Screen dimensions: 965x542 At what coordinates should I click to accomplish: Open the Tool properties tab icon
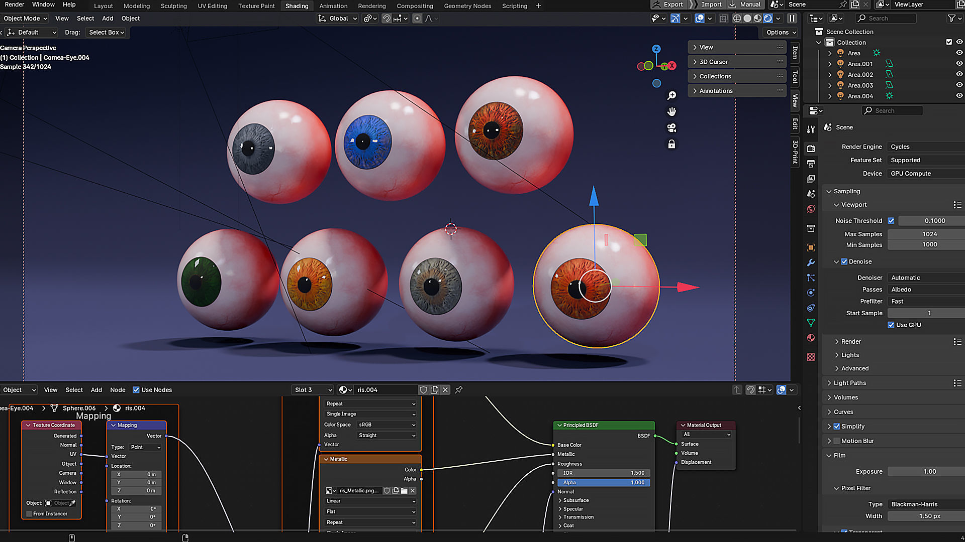811,129
